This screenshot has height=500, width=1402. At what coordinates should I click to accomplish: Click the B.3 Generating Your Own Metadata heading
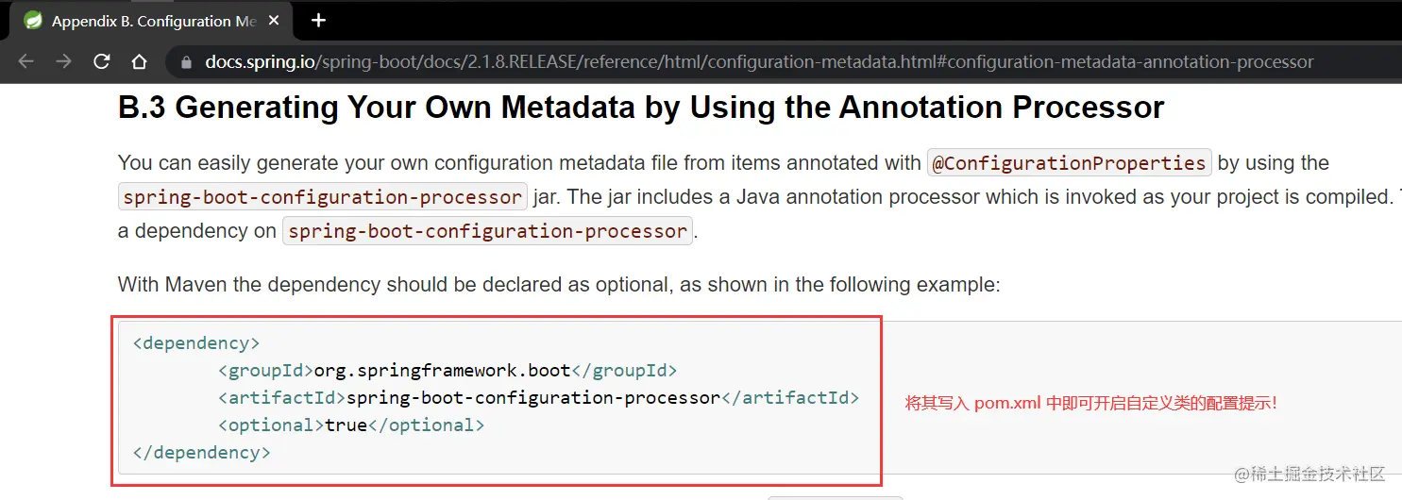(x=641, y=108)
